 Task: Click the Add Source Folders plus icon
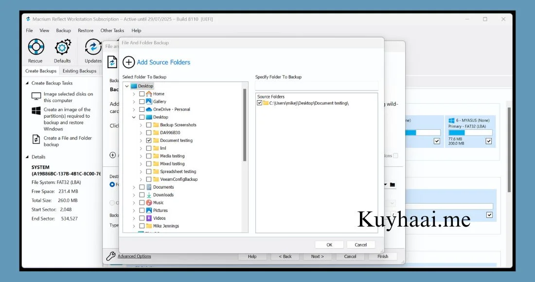128,62
